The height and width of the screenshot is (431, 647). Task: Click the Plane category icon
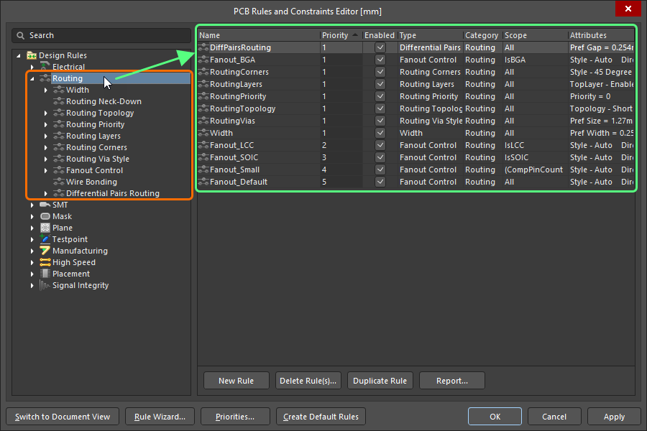[x=45, y=228]
